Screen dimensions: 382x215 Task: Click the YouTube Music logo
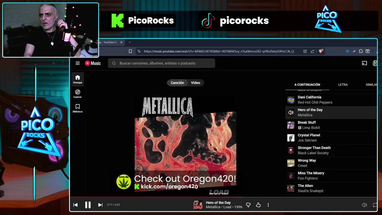[93, 63]
